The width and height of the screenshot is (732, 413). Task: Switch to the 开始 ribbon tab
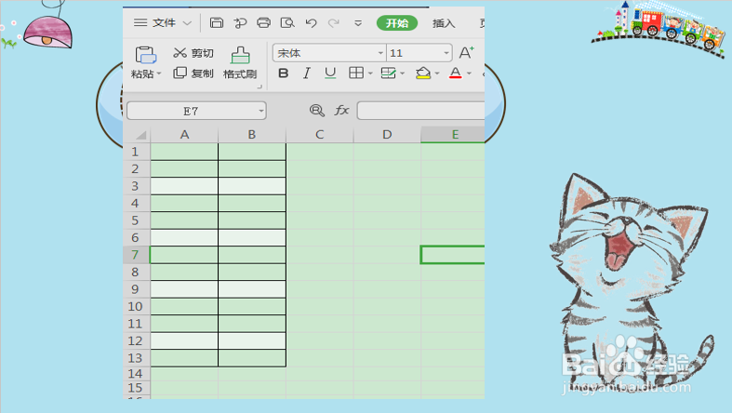397,23
